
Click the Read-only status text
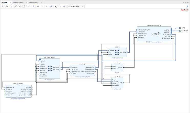pyautogui.click(x=185, y=10)
